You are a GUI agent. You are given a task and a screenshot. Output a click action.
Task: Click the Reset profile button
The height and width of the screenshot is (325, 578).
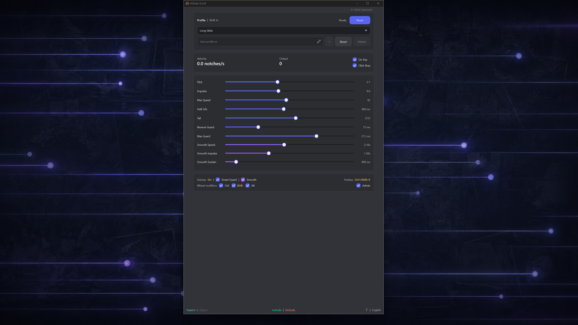pos(343,42)
